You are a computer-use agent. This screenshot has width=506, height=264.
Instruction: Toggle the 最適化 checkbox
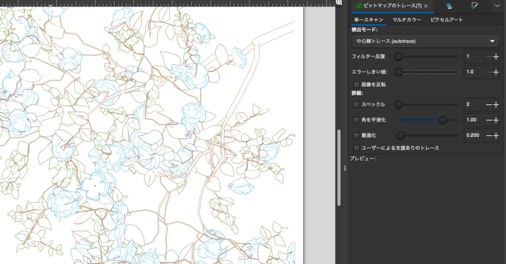tap(357, 136)
